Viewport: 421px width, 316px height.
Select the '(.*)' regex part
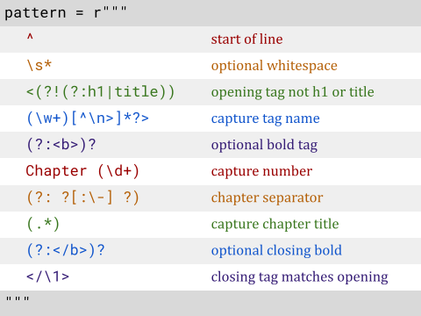click(43, 224)
